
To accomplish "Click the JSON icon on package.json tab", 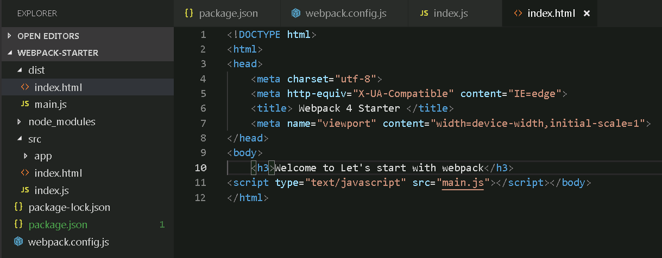I will [x=188, y=13].
